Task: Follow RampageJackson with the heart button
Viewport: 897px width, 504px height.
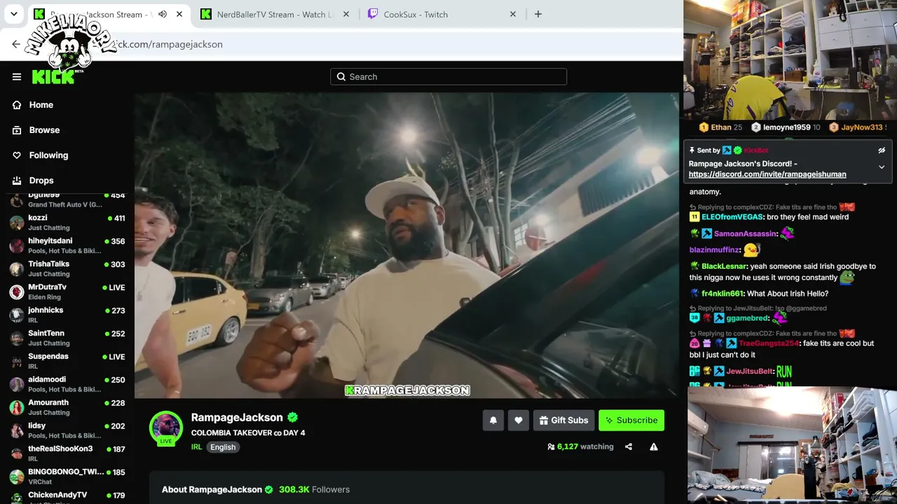Action: 519,420
